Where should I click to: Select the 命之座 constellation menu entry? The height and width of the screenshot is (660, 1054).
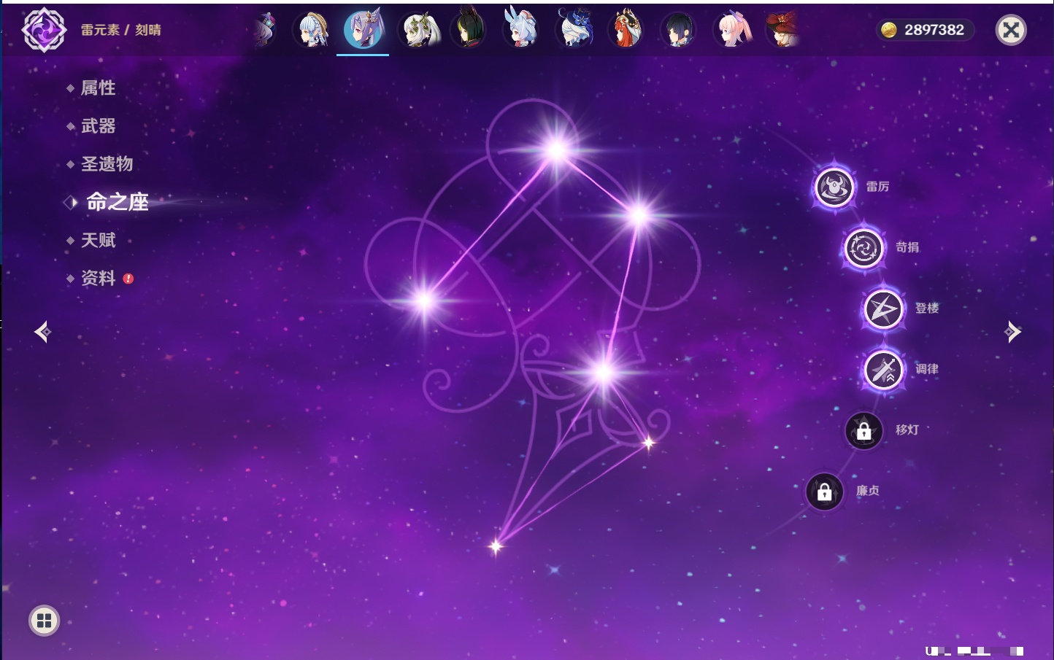[118, 202]
